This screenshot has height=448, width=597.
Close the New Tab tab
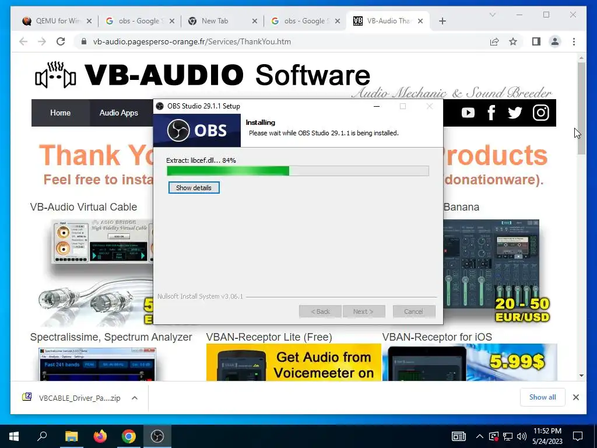point(255,21)
